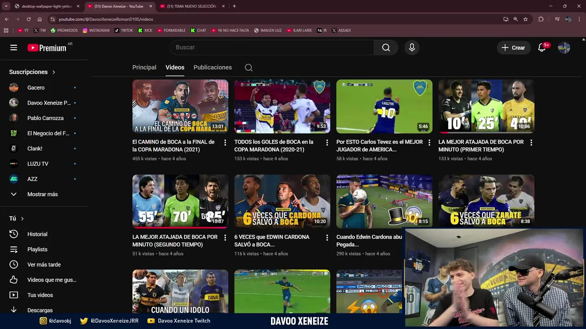Play the CUANDO UN IDOLO thumbnail
The image size is (586, 329).
point(180,292)
